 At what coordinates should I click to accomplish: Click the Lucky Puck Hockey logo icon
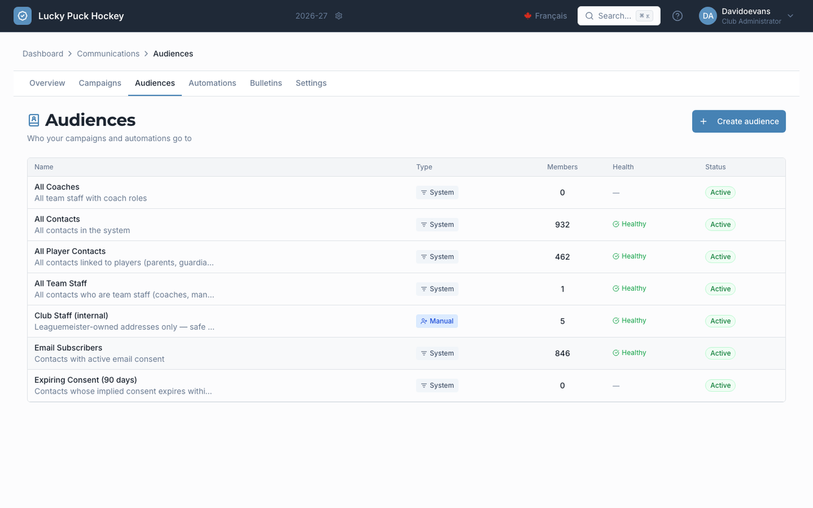[22, 16]
